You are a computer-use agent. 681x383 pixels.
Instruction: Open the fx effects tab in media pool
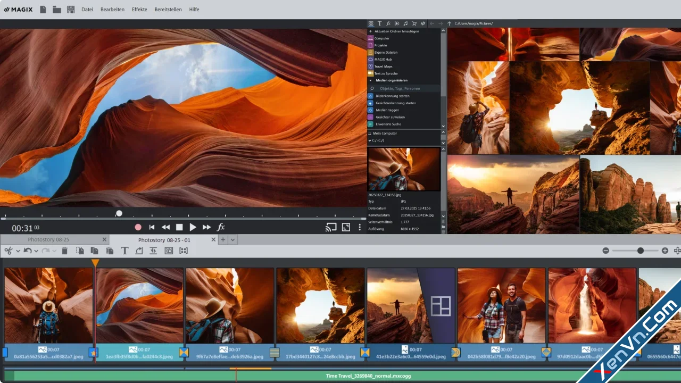coord(388,23)
